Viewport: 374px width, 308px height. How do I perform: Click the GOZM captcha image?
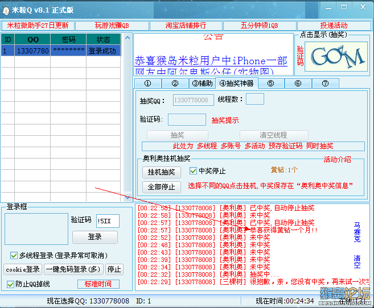(x=336, y=56)
